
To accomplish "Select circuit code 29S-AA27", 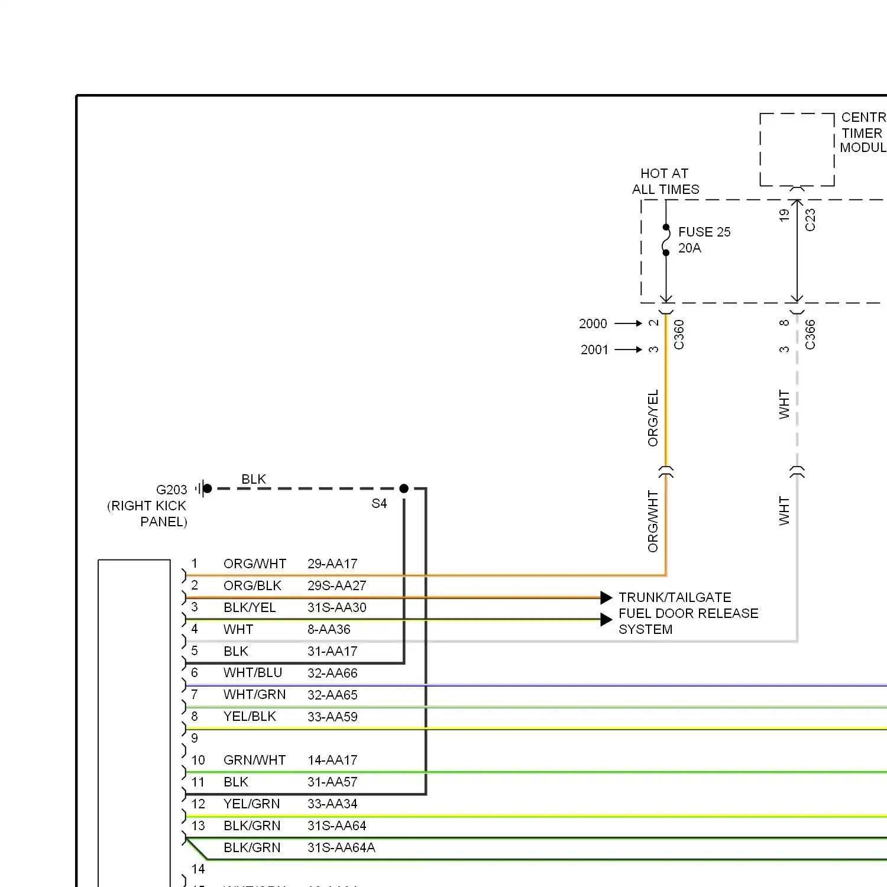I will pyautogui.click(x=336, y=585).
